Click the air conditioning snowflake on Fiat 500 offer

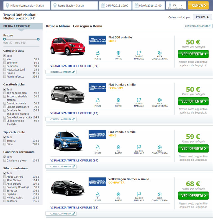coord(160,53)
